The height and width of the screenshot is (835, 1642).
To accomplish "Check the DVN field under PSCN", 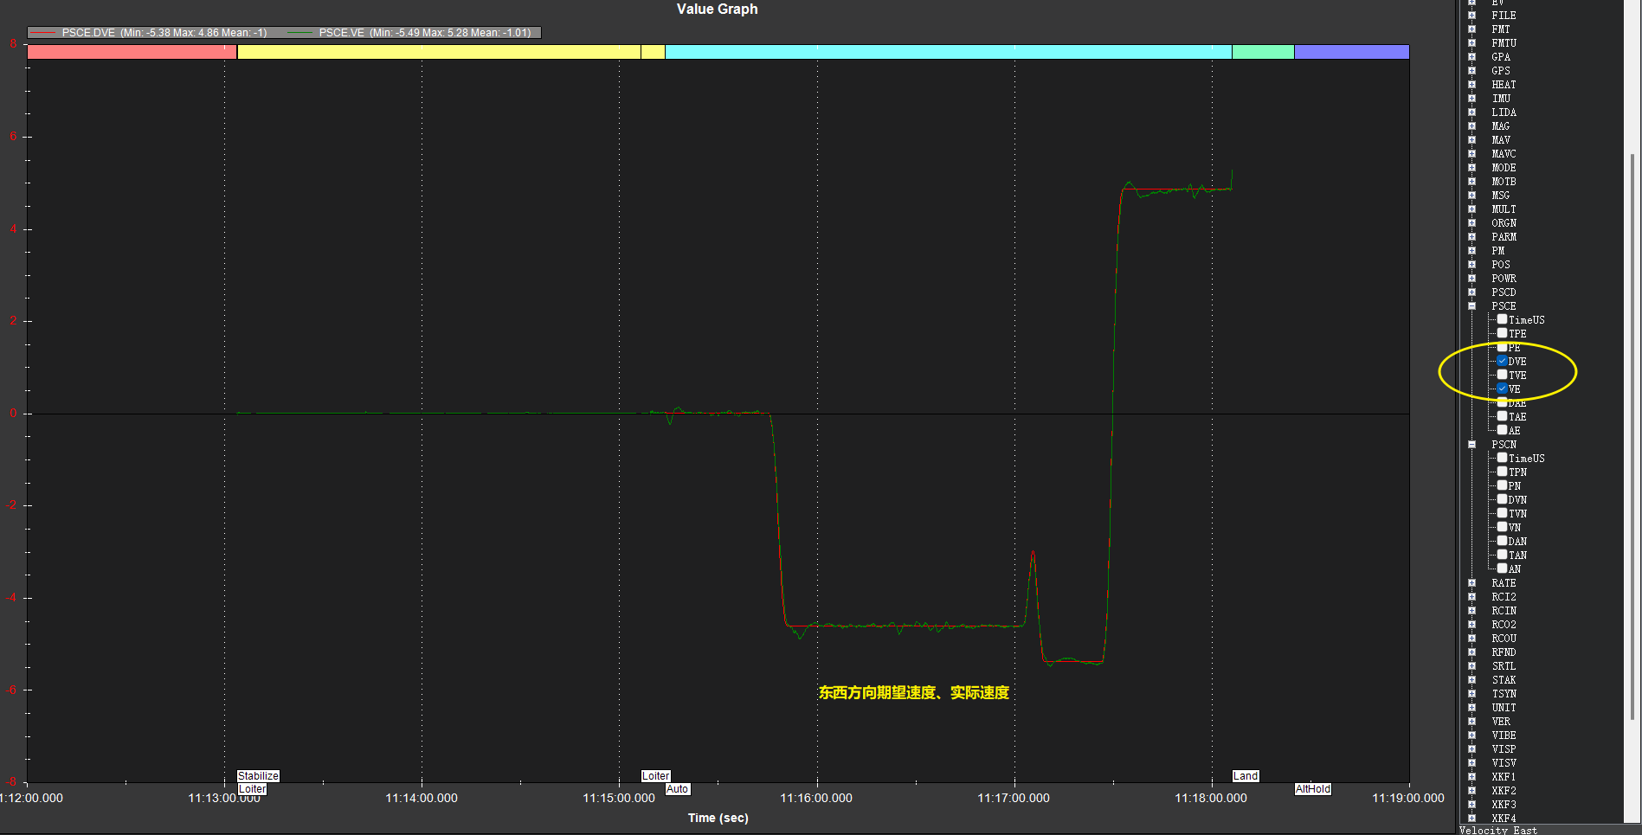I will pos(1502,499).
